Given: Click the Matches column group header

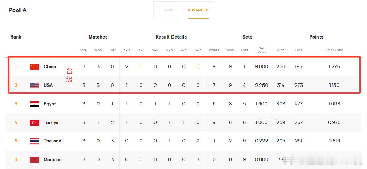Looking at the screenshot, I should tap(98, 37).
